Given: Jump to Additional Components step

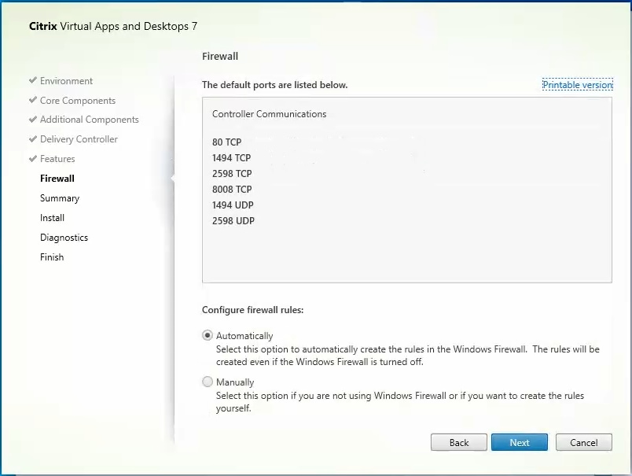Looking at the screenshot, I should tap(89, 120).
